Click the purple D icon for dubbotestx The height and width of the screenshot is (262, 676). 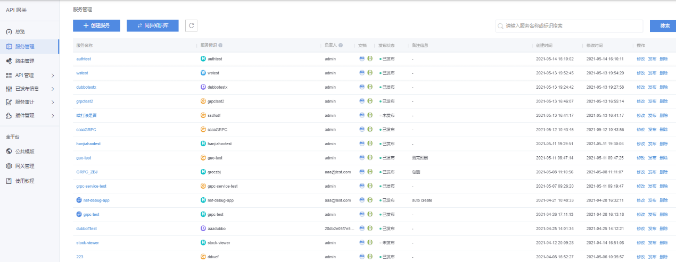click(203, 87)
